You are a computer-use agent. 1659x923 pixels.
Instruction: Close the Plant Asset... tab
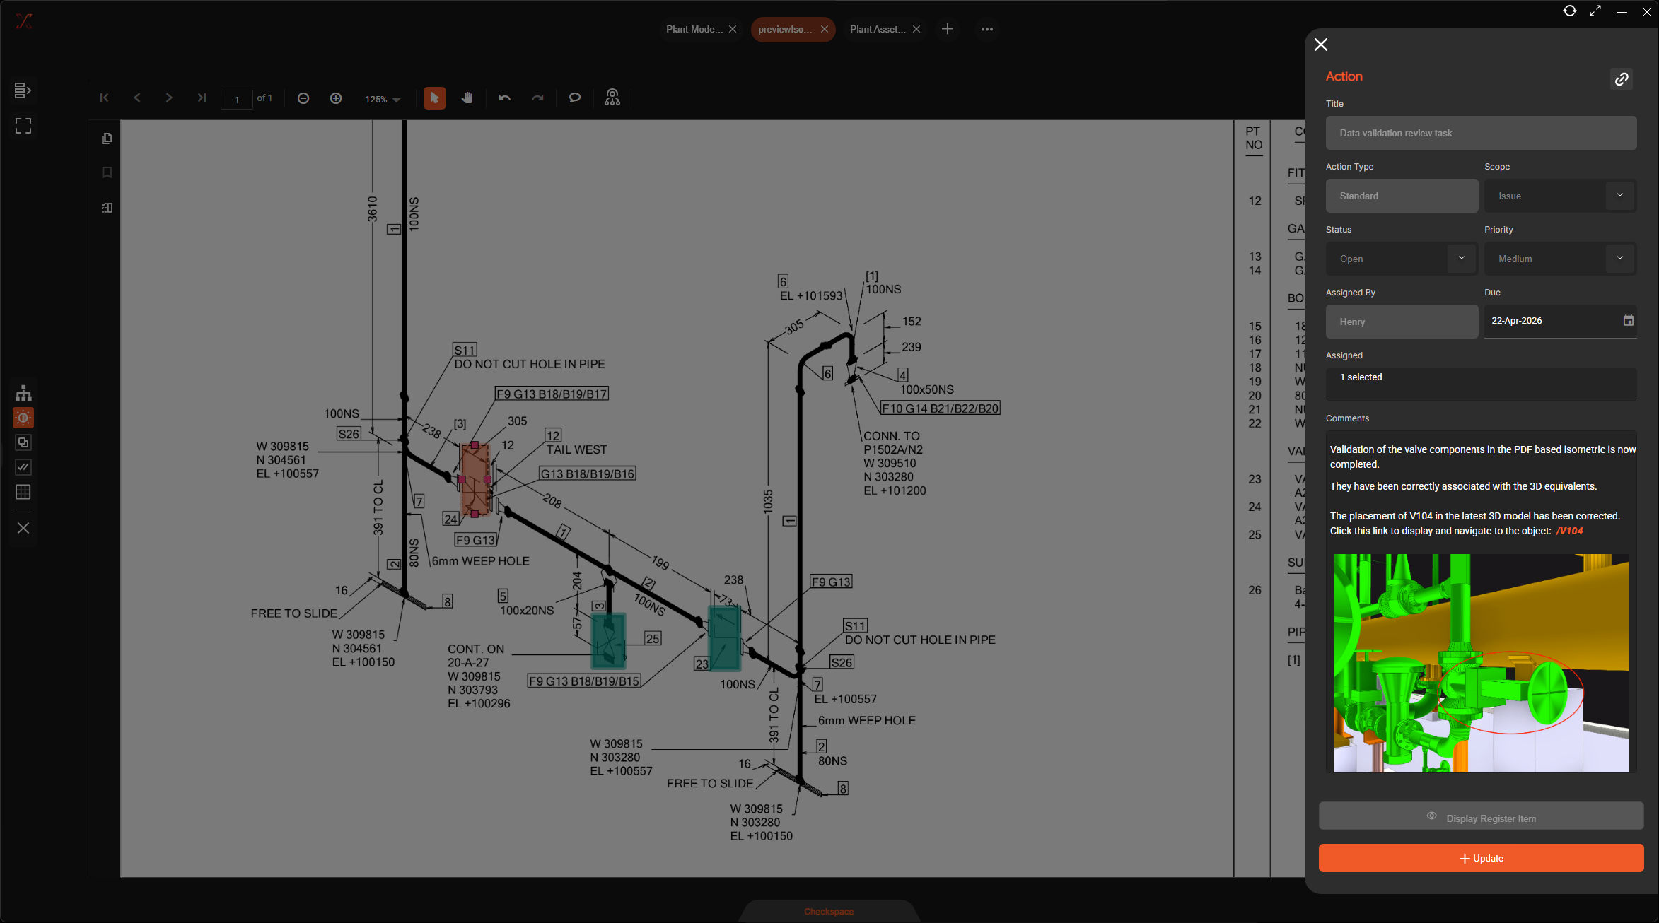(916, 29)
